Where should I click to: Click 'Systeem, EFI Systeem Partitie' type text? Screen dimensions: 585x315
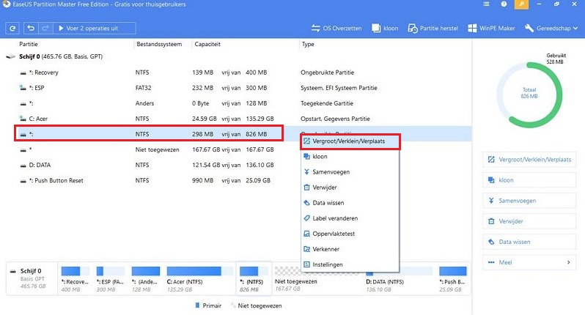pos(339,88)
